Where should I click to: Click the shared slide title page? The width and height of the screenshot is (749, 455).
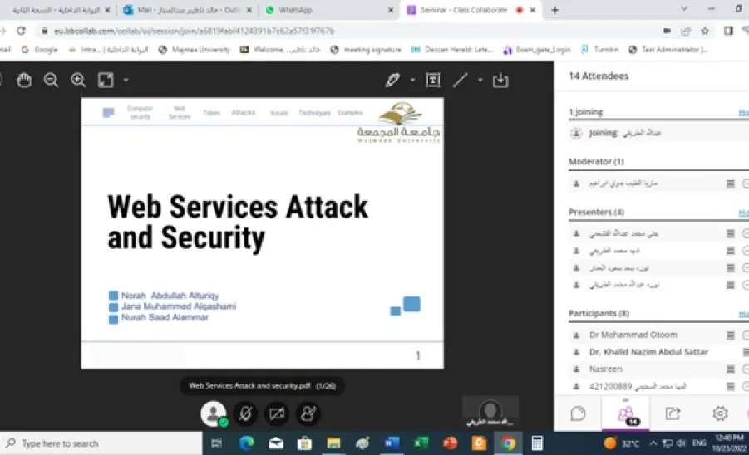coord(262,233)
